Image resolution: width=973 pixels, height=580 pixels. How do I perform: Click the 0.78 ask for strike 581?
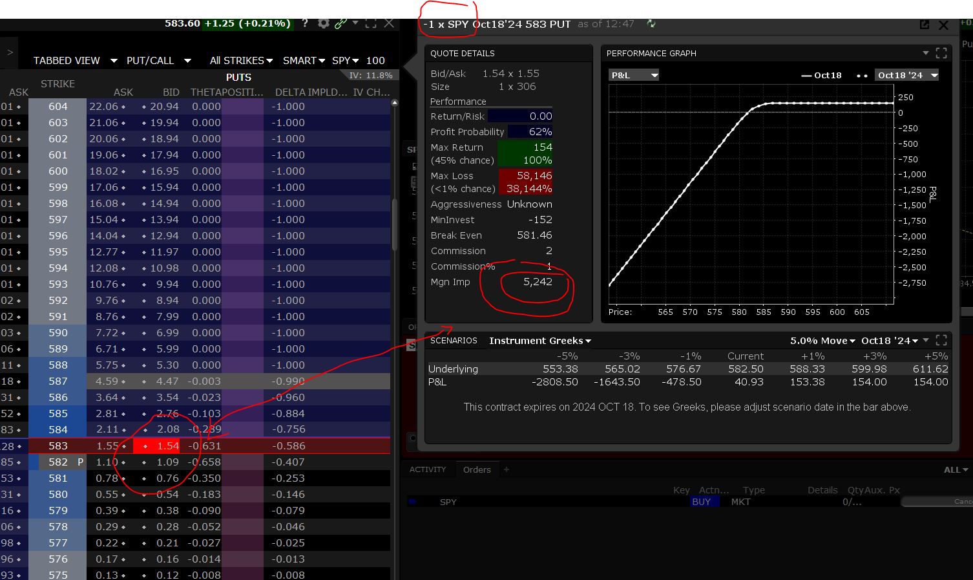pos(107,478)
